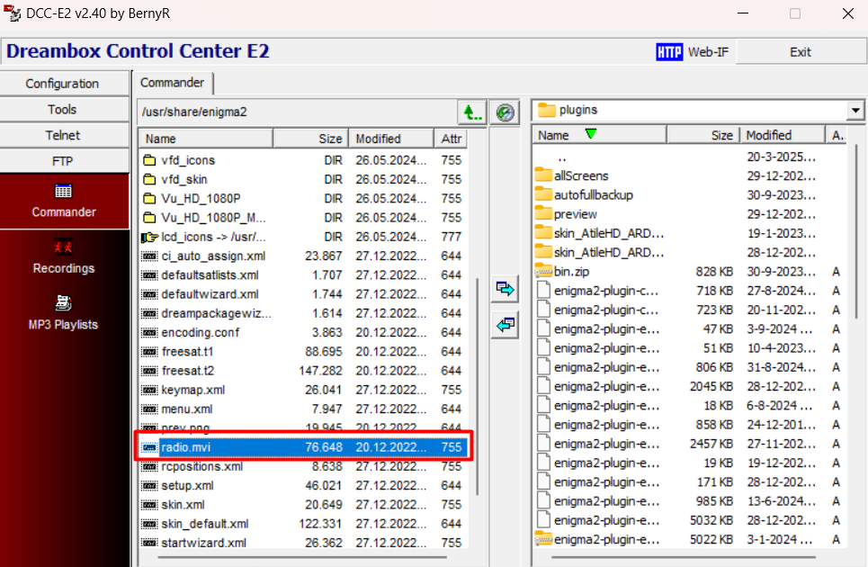
Task: Switch to the Commander tab
Action: coord(173,83)
